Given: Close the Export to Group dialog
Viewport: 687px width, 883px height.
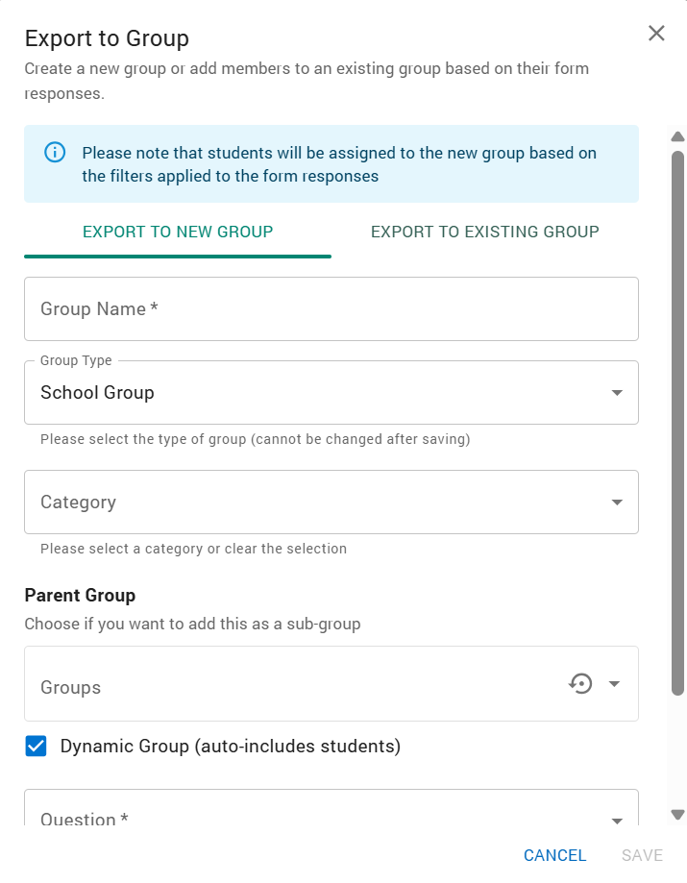Looking at the screenshot, I should [x=656, y=34].
